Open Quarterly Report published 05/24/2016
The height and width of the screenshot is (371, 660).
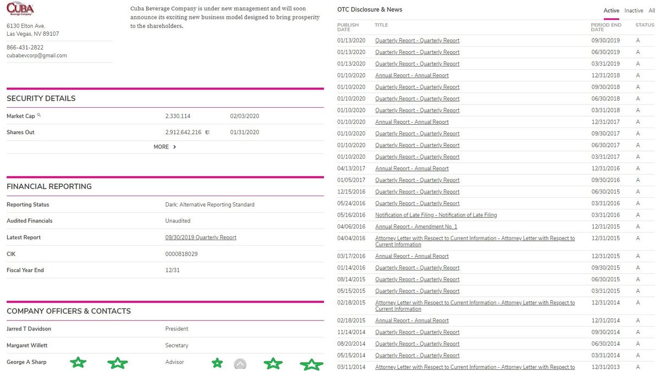coord(417,203)
